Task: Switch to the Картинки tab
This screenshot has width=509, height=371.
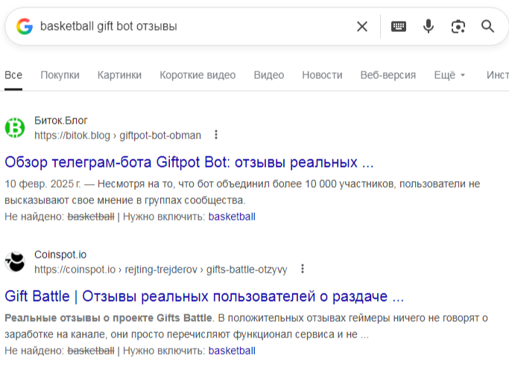Action: (119, 75)
